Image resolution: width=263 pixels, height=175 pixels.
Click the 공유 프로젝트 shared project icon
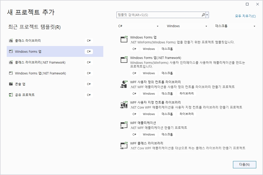point(11,95)
